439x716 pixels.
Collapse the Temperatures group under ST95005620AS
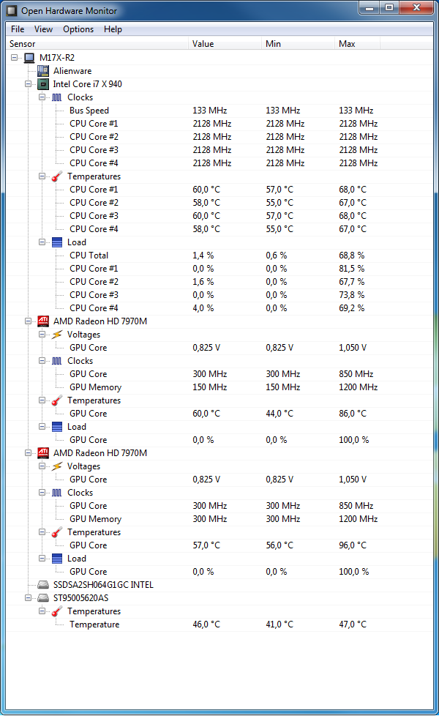[x=42, y=611]
